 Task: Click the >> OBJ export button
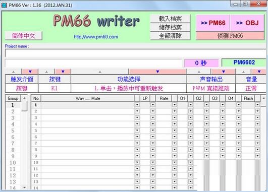pos(247,23)
